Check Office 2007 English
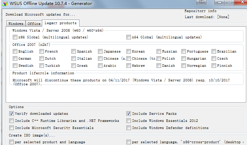Screen dimensions: 247x145 point(15,52)
